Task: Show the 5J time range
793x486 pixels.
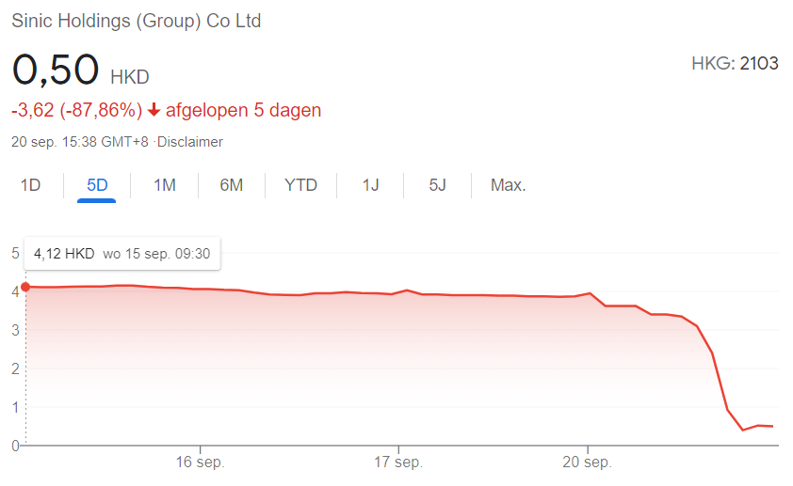Action: (x=437, y=185)
